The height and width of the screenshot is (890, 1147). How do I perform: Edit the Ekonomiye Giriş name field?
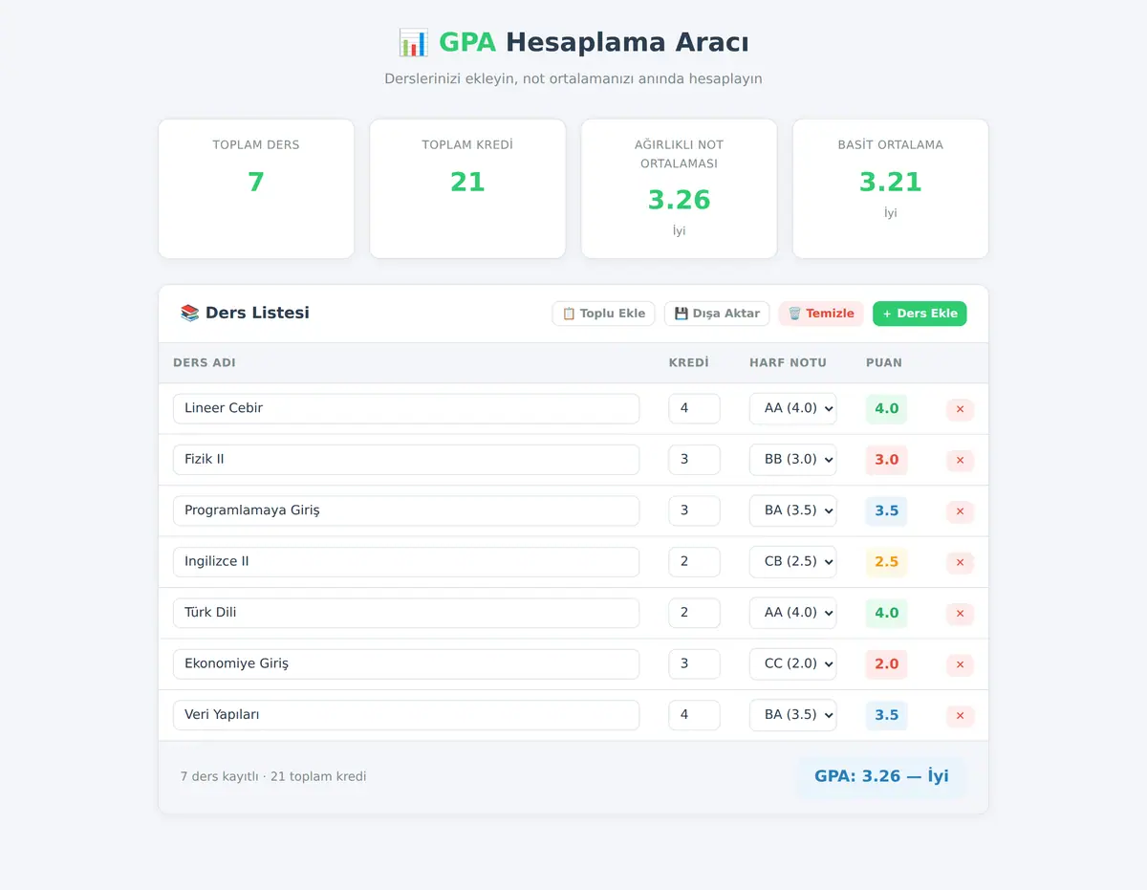point(406,664)
